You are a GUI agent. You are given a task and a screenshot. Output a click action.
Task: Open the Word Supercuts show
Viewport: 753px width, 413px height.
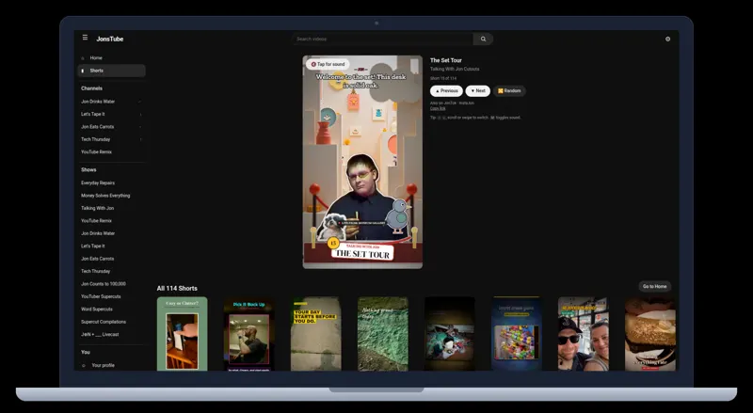[97, 310]
